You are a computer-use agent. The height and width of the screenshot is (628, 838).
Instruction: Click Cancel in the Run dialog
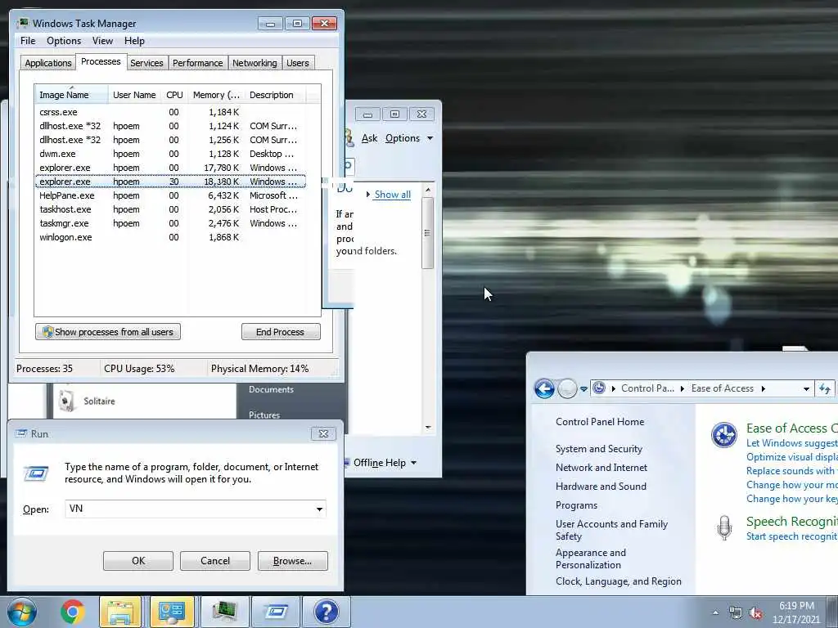click(x=215, y=561)
